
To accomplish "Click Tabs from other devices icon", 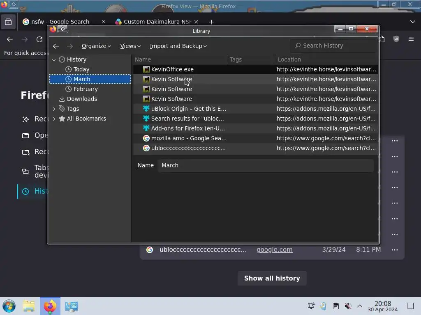I will coord(25,171).
